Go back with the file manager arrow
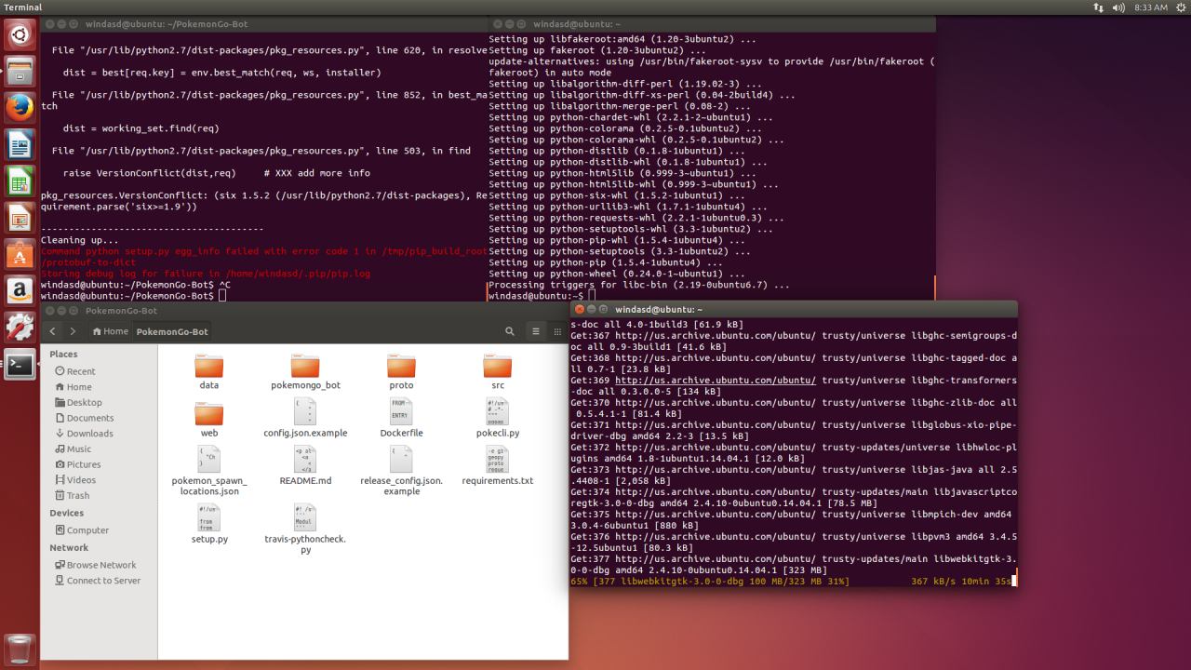The image size is (1191, 670). pyautogui.click(x=53, y=331)
